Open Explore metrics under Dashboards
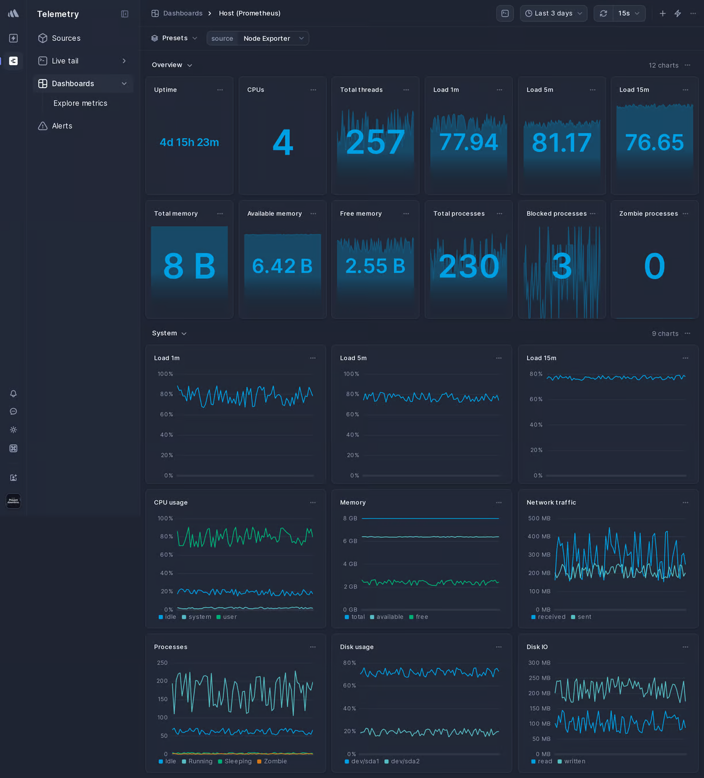This screenshot has height=778, width=704. coord(80,103)
